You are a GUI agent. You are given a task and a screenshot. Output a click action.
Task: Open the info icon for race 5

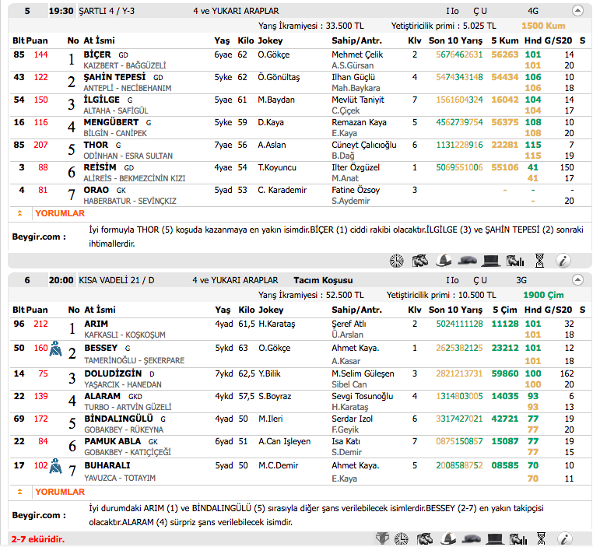[x=564, y=261]
